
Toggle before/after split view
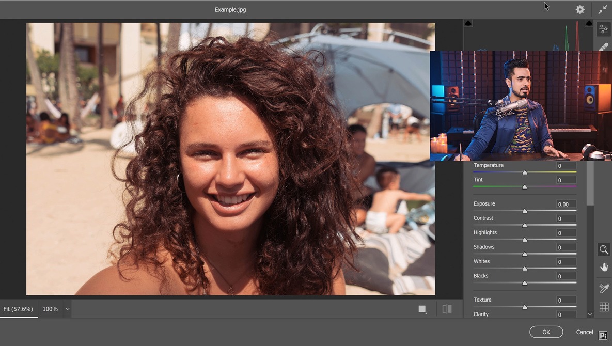pos(447,309)
